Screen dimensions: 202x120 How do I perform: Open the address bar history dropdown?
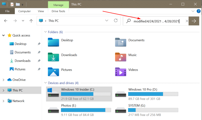(107, 20)
